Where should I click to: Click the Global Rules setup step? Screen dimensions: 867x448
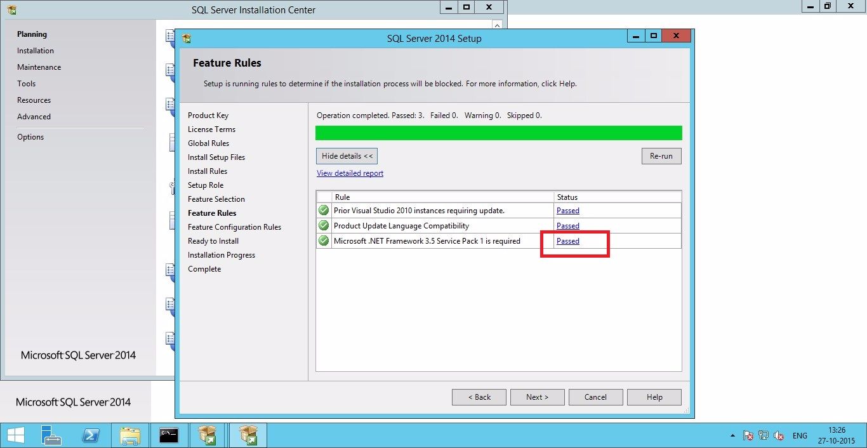point(208,143)
